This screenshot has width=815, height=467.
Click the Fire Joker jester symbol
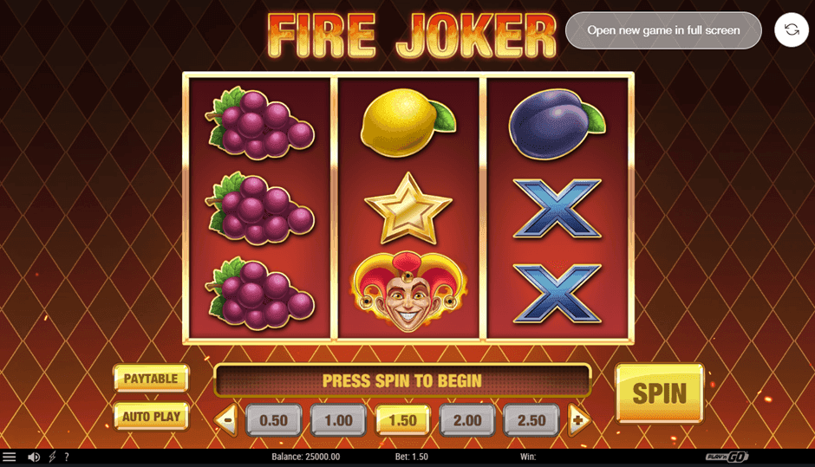tap(408, 291)
